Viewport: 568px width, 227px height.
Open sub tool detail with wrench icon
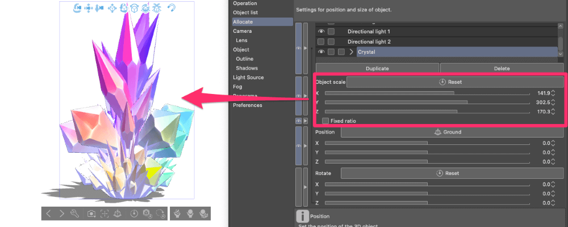tap(74, 213)
